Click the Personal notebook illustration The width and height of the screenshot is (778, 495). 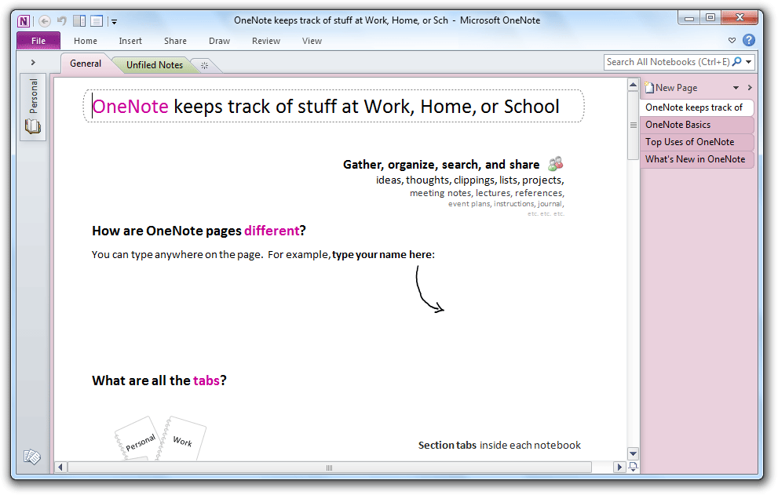click(x=138, y=439)
